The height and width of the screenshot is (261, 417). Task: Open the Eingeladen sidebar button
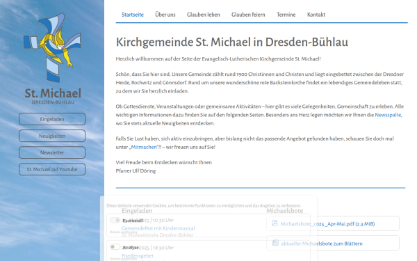pyautogui.click(x=52, y=119)
